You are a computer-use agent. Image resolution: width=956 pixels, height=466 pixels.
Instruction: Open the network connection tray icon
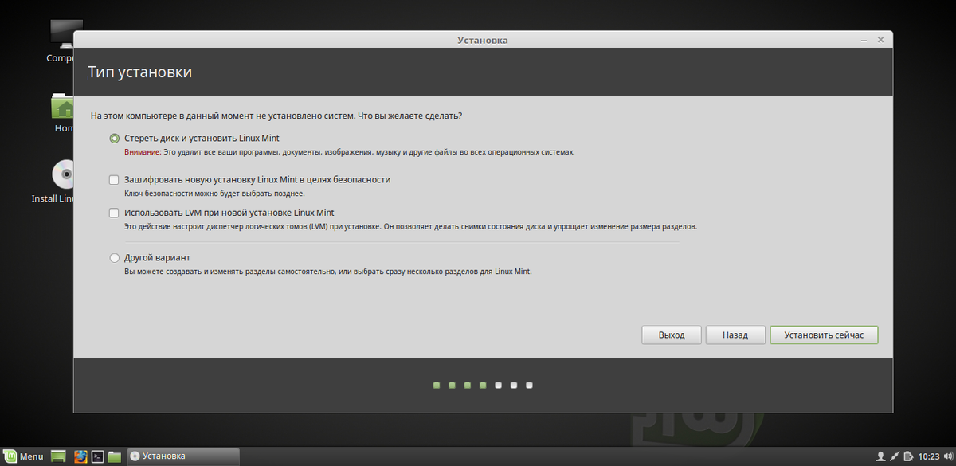[895, 456]
